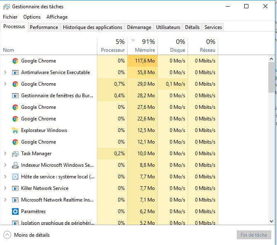Click the Task Manager title bar icon

[7, 7]
